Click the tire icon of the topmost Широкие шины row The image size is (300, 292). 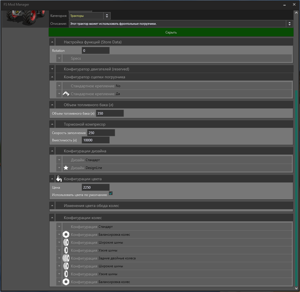(66, 242)
